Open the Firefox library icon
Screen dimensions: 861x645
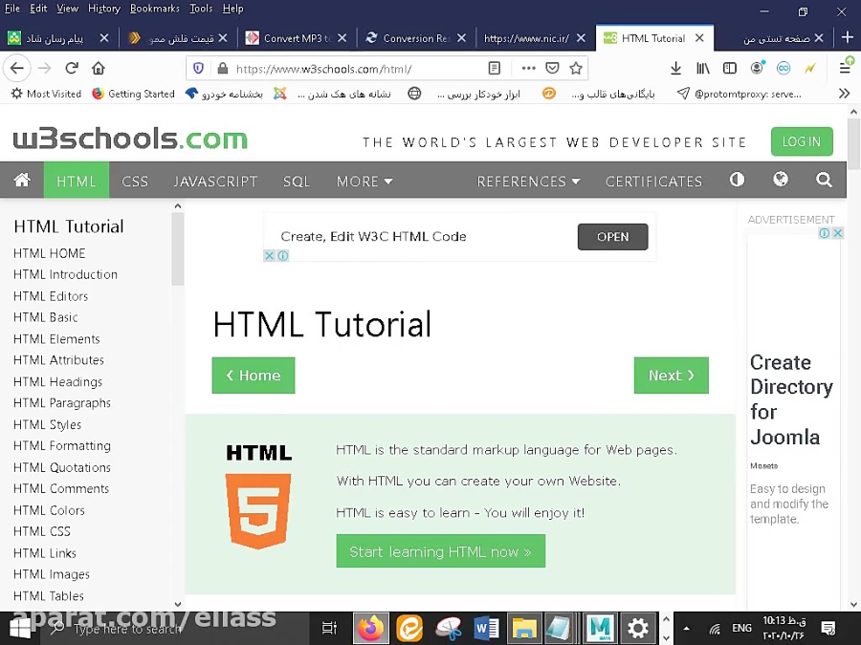[703, 68]
